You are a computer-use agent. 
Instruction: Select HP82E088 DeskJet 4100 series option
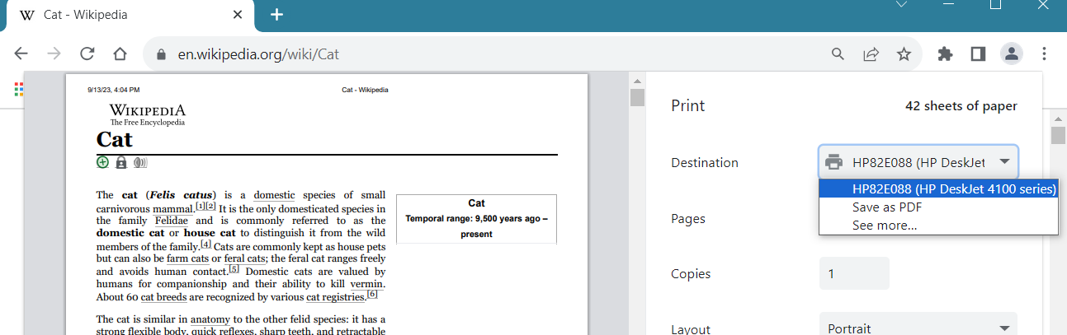click(938, 188)
